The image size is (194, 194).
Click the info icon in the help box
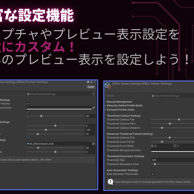[110, 182]
